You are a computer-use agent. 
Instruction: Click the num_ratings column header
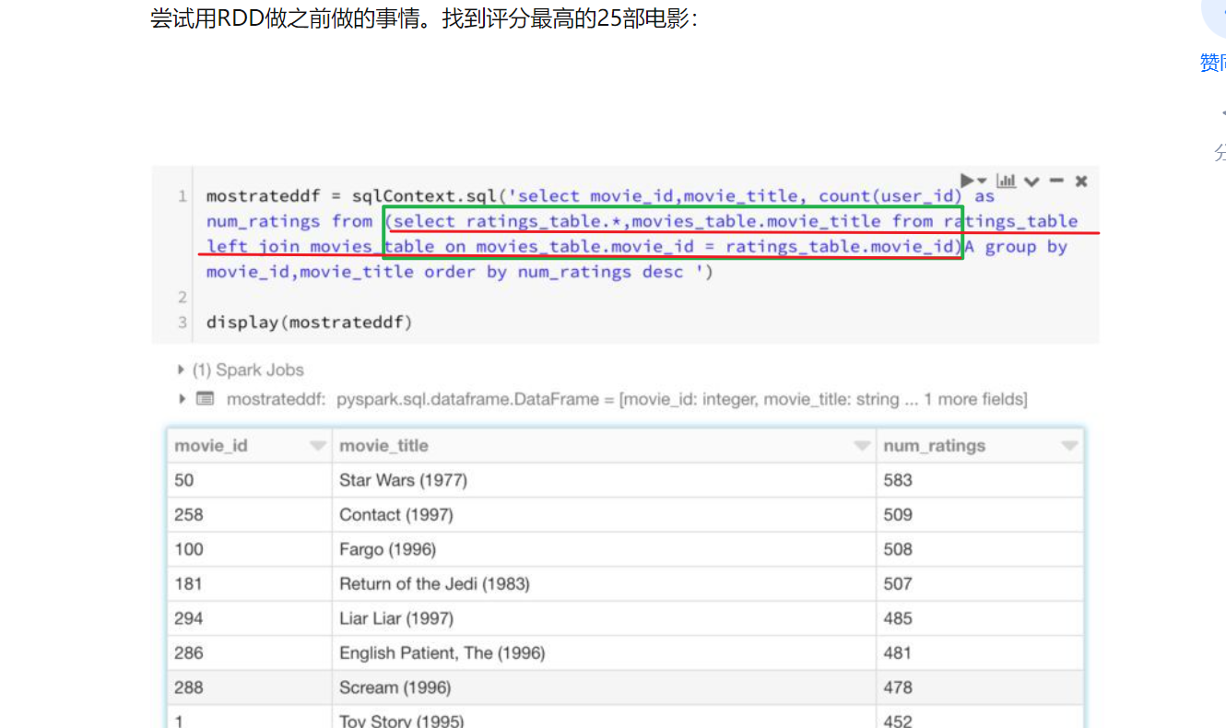click(934, 446)
